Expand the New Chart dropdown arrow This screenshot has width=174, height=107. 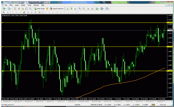(x=6, y=9)
